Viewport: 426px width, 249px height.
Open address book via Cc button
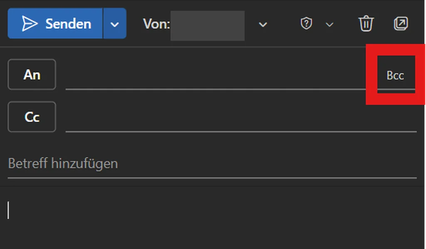[x=32, y=117]
